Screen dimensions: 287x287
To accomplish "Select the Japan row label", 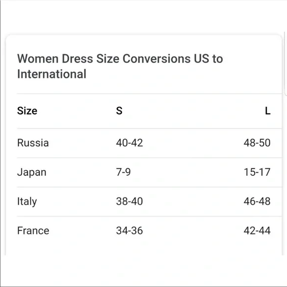I will [32, 172].
